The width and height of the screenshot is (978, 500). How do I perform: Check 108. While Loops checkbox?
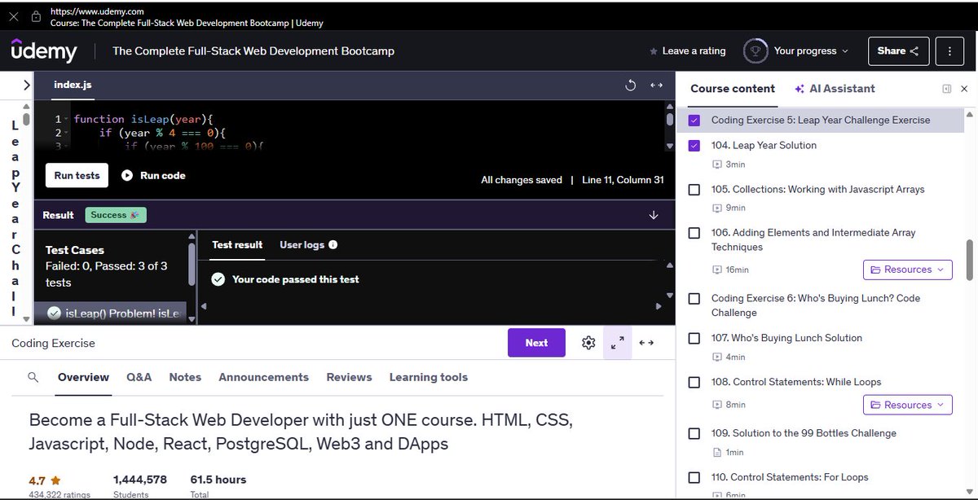pos(694,383)
